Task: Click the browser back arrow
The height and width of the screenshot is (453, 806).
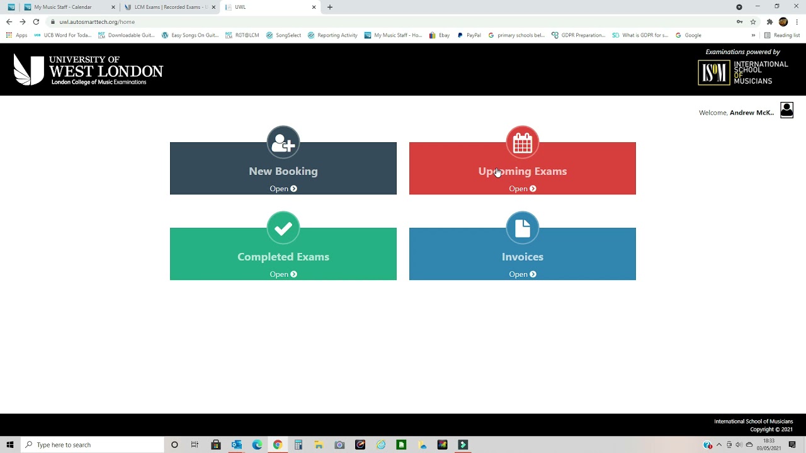Action: click(9, 21)
